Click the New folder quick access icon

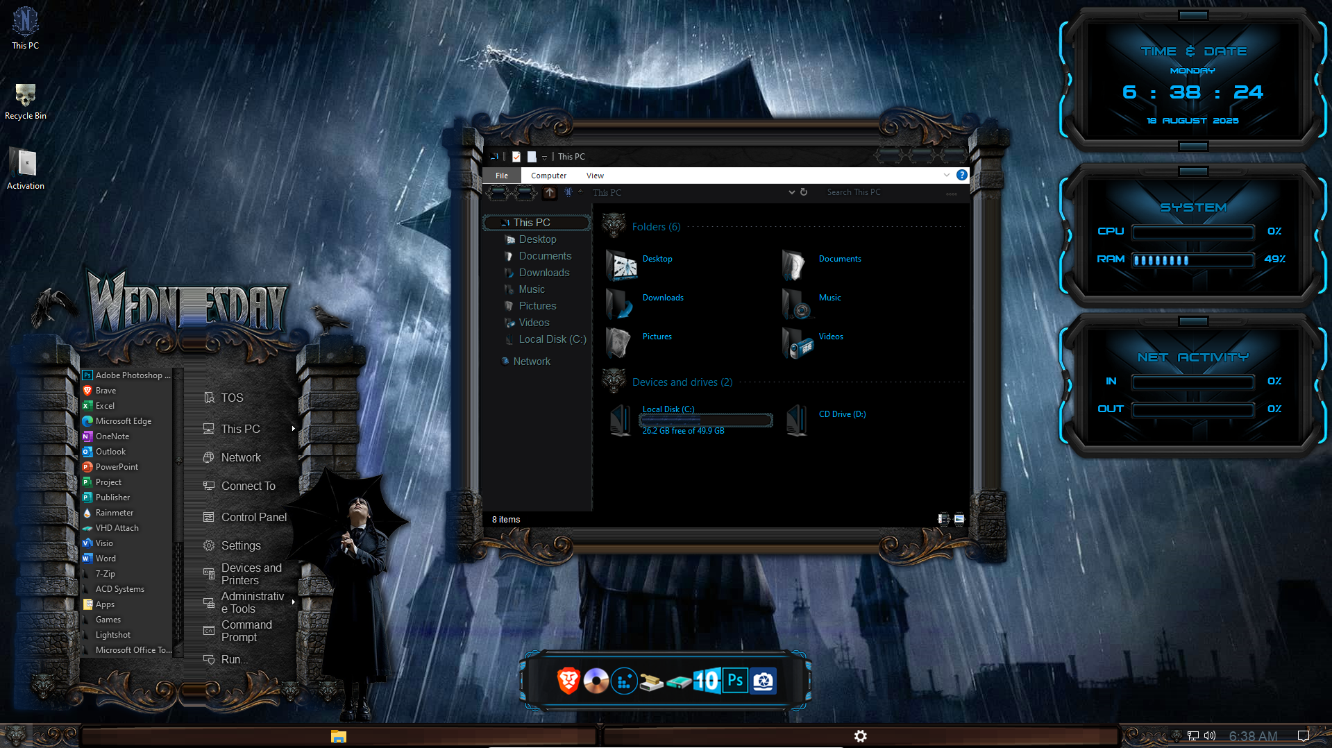coord(532,157)
